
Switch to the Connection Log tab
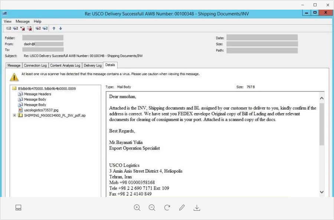tap(35, 65)
